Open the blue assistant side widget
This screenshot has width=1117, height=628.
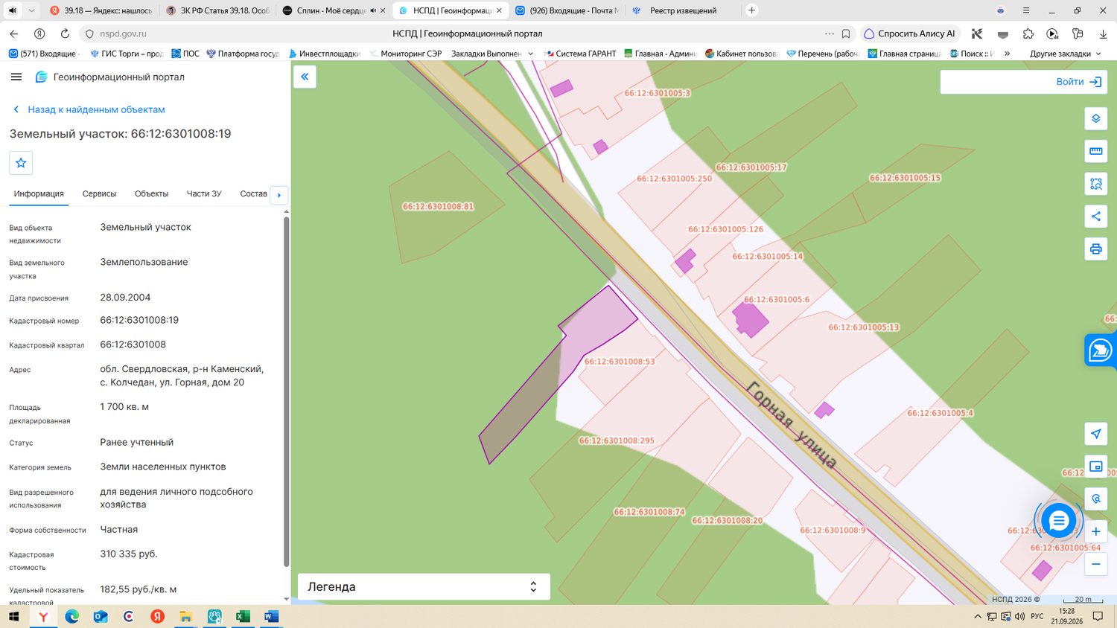1101,350
